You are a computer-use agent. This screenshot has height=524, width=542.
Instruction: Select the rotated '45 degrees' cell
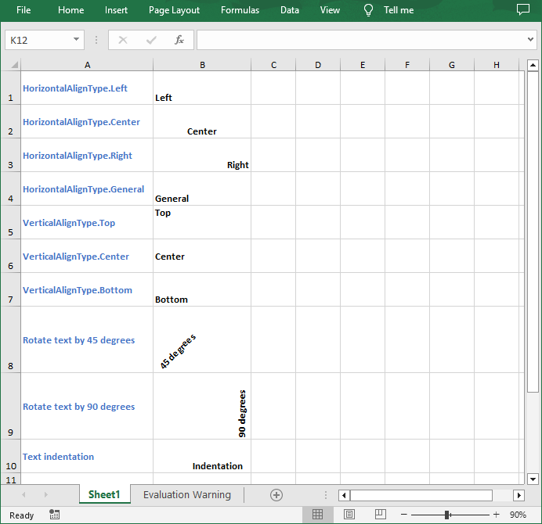[x=202, y=339]
